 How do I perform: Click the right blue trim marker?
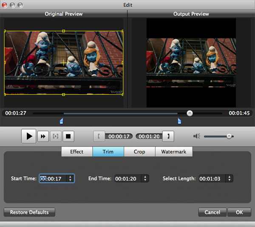coord(179,122)
